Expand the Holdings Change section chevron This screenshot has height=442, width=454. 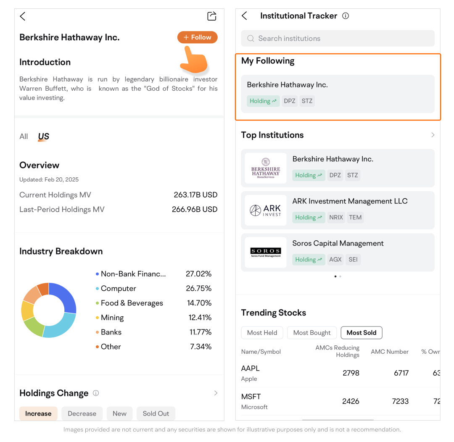[216, 393]
